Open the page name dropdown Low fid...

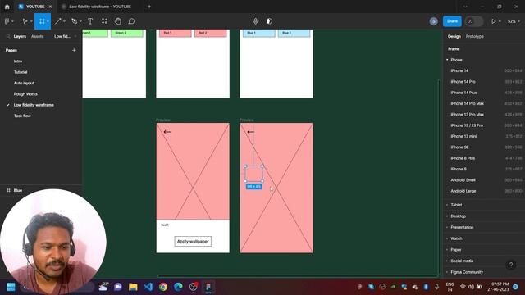66,36
